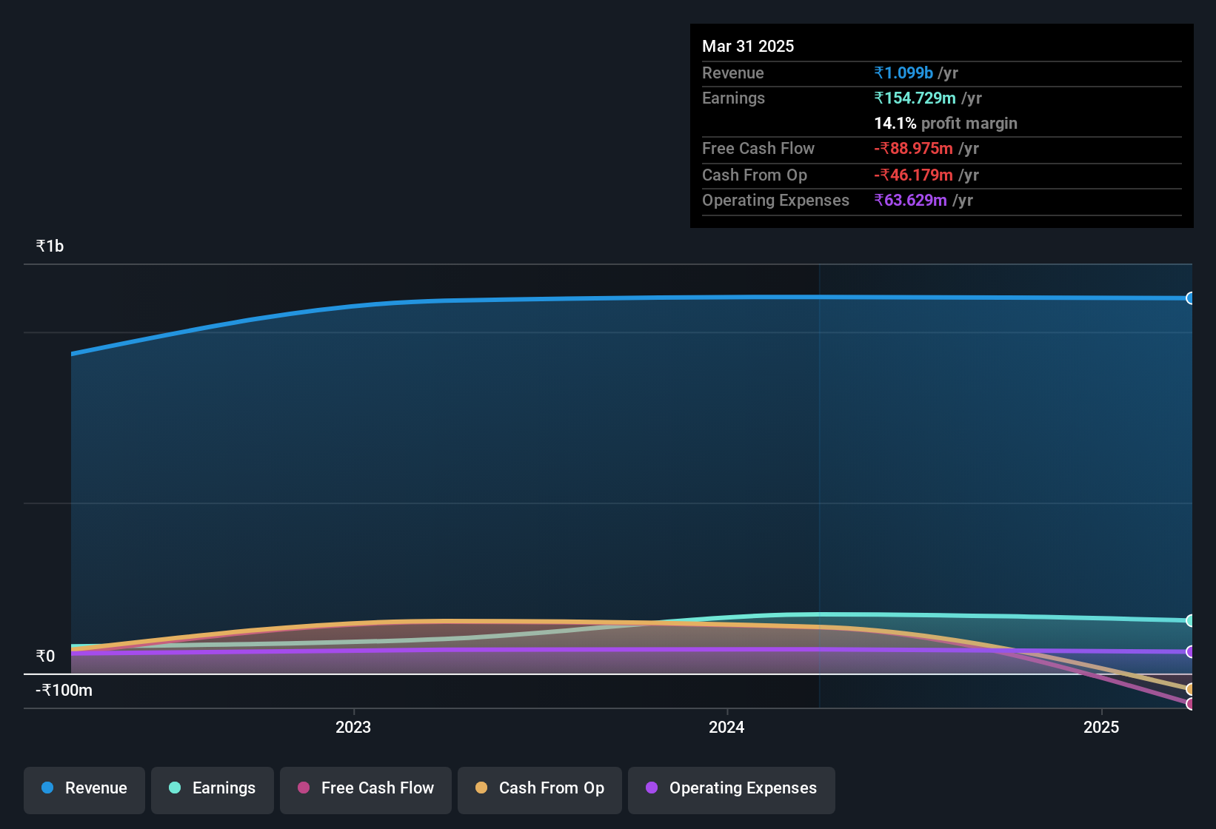The width and height of the screenshot is (1216, 829).
Task: Click the Free Cash Flow end data point
Action: click(x=1191, y=704)
